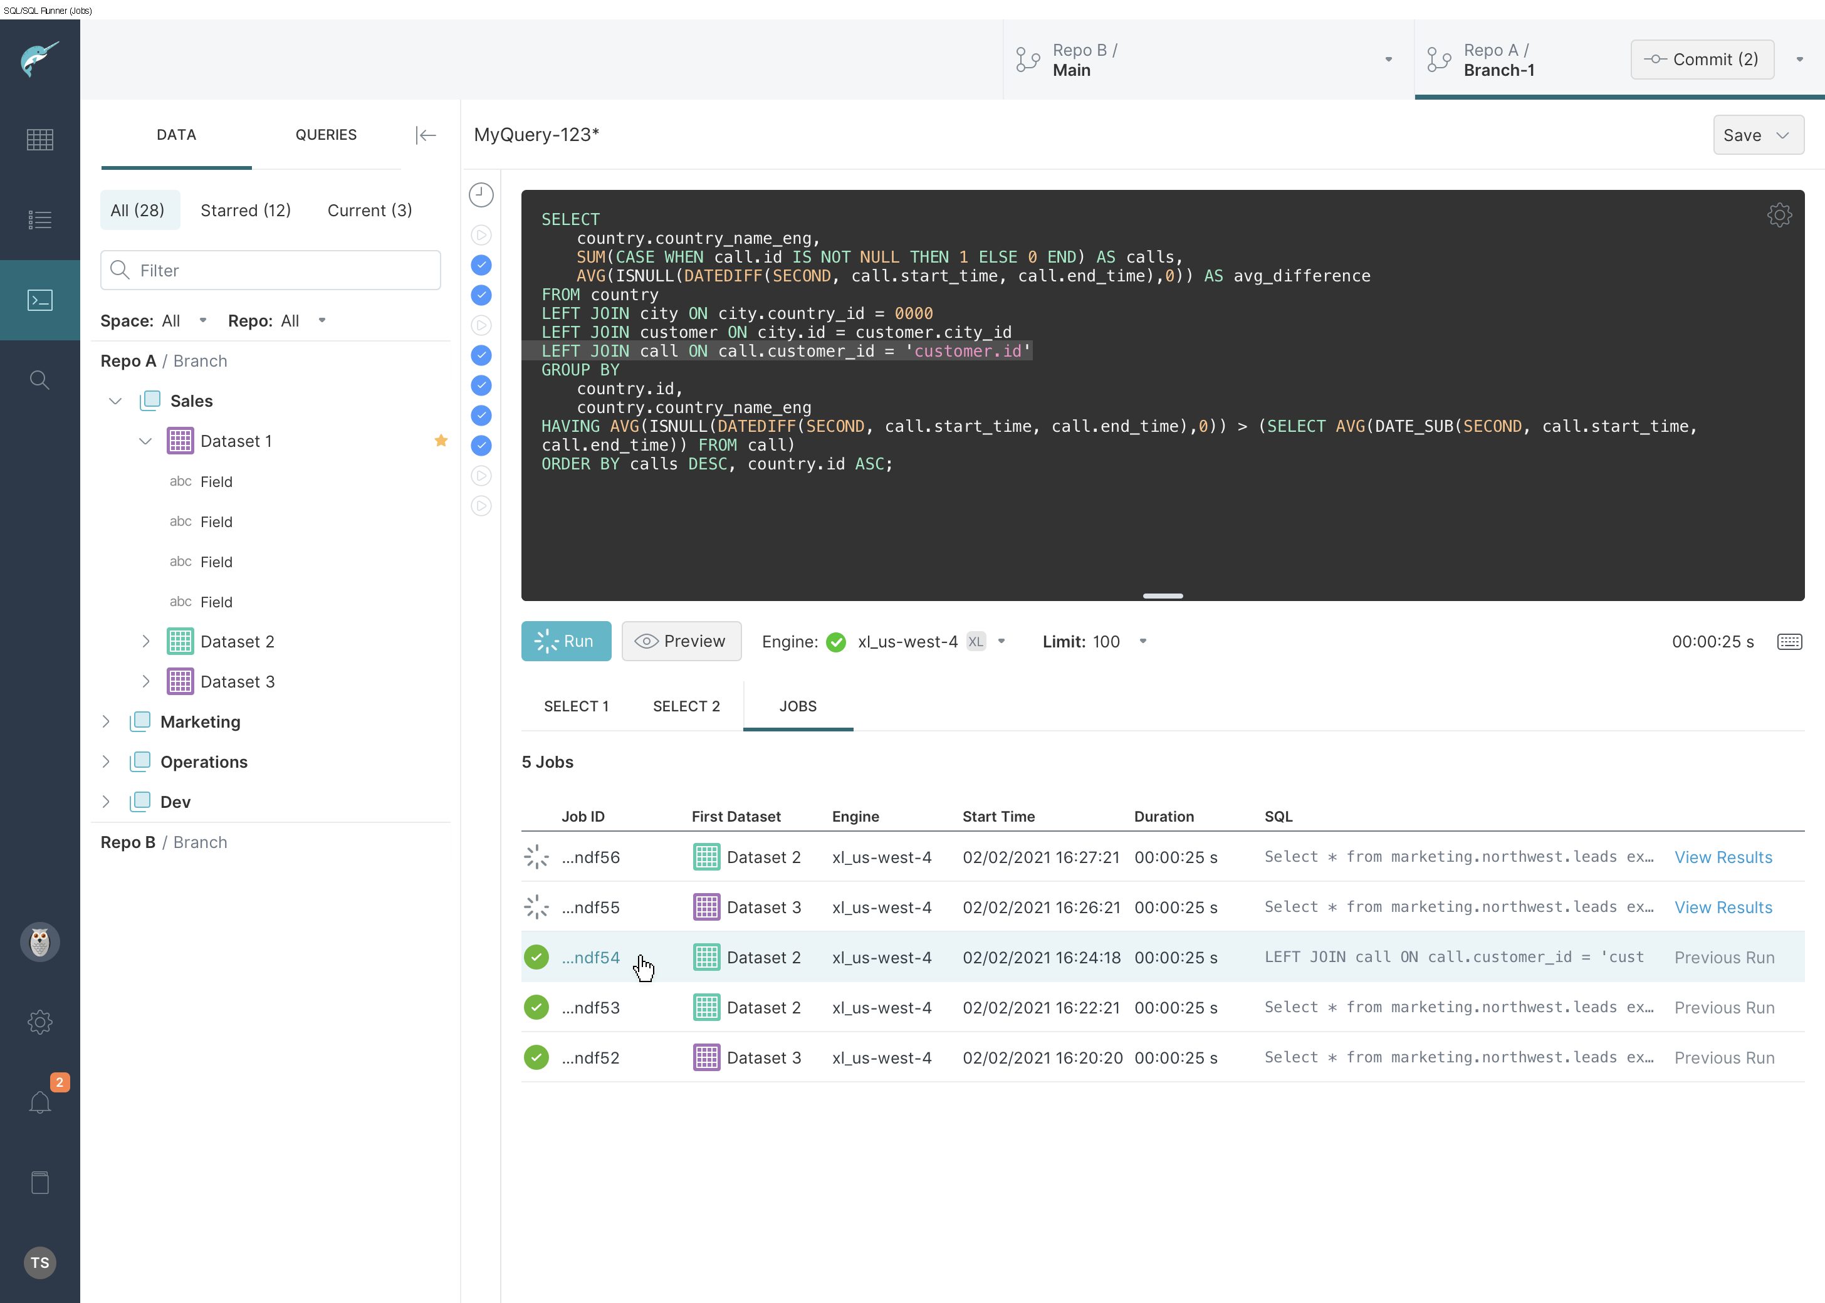View Results for job ndf55
This screenshot has width=1825, height=1303.
[x=1723, y=908]
